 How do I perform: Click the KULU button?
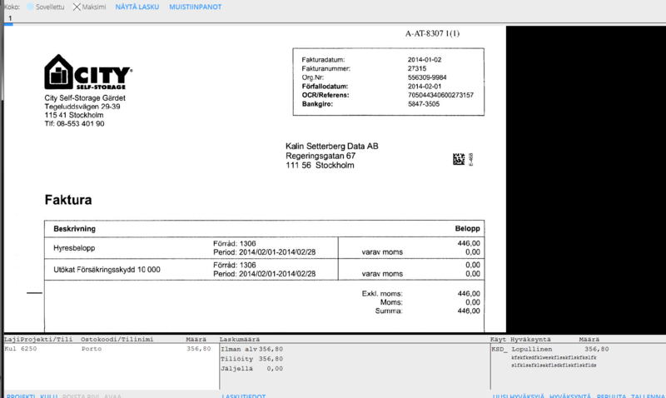(48, 396)
